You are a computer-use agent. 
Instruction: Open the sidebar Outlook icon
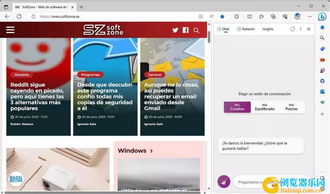click(322, 91)
